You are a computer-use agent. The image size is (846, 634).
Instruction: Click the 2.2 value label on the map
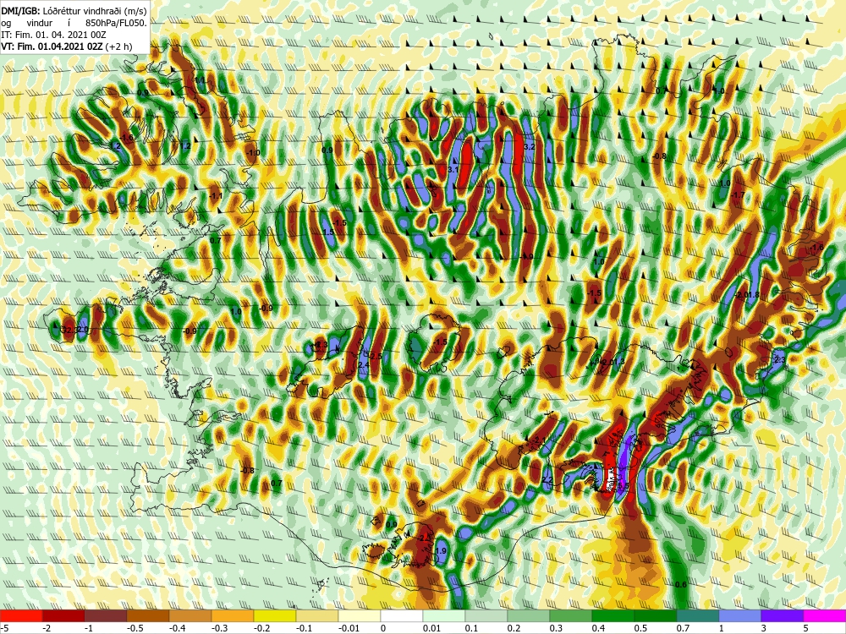[x=547, y=480]
